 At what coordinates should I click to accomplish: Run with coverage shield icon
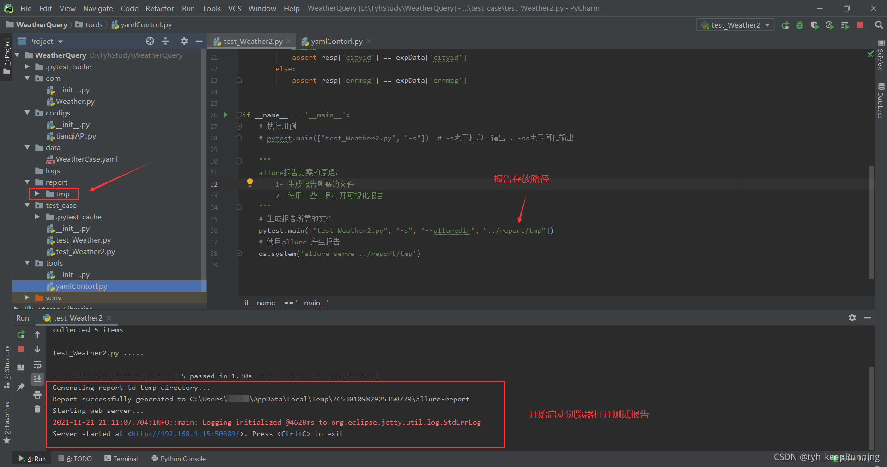(x=814, y=25)
